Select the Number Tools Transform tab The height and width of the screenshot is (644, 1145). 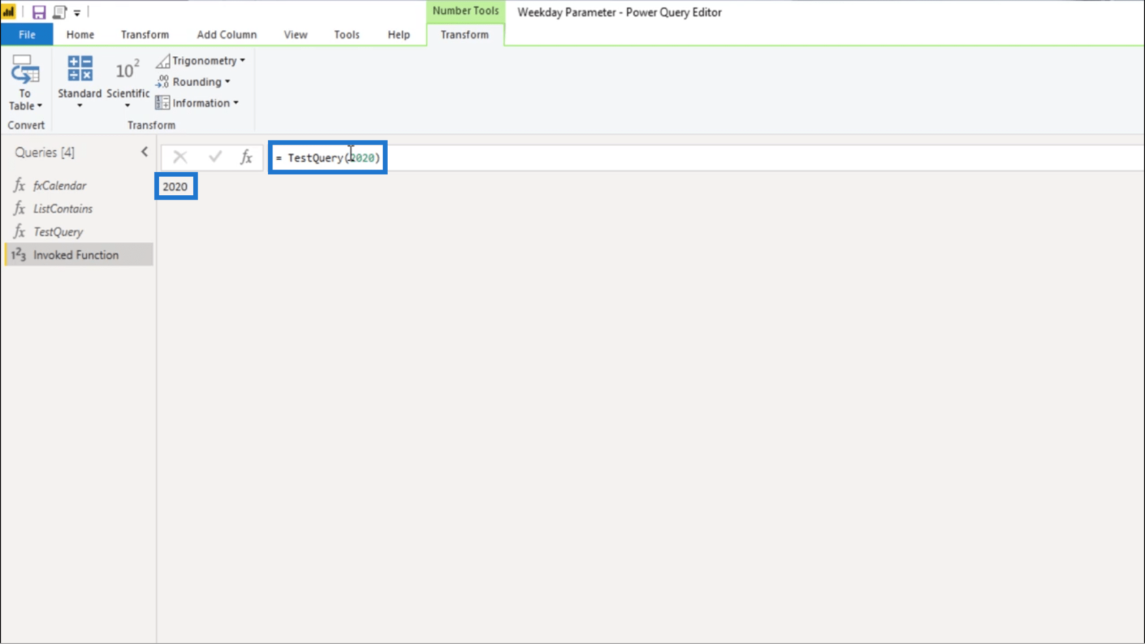point(465,35)
